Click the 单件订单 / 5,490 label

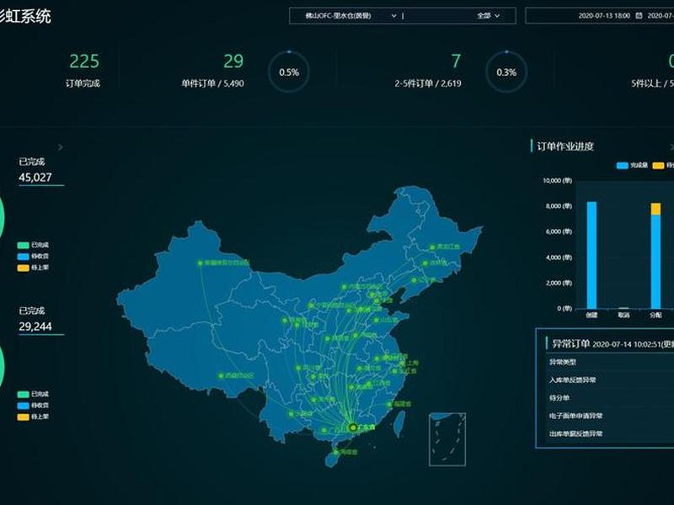212,83
